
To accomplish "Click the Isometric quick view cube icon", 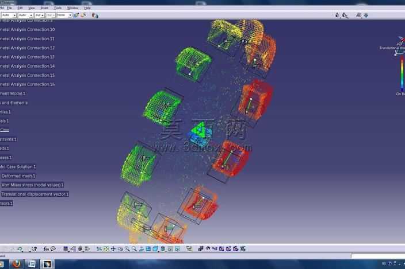I will pos(155,249).
